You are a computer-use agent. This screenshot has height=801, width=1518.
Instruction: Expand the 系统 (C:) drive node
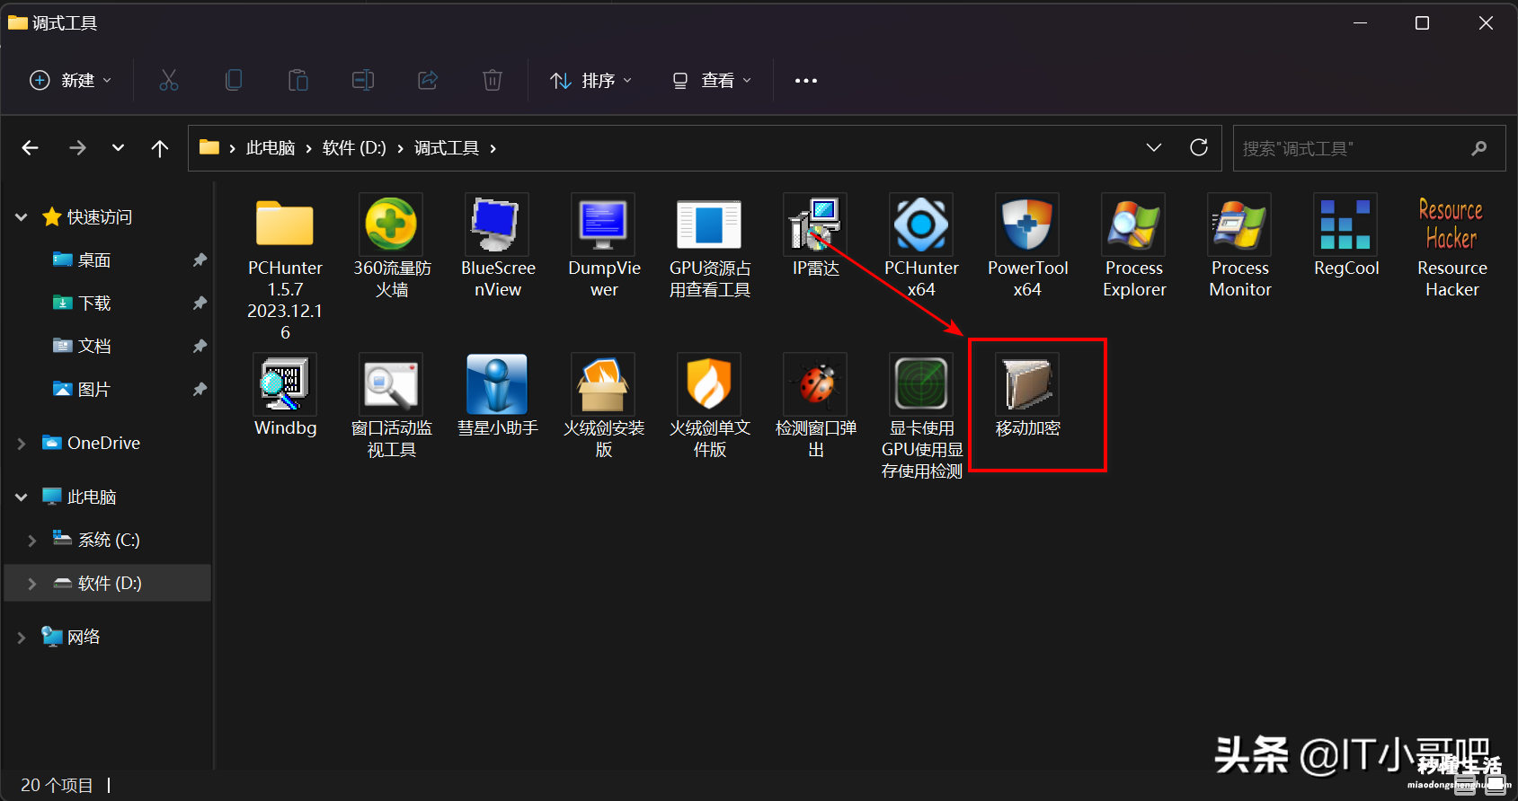(32, 541)
